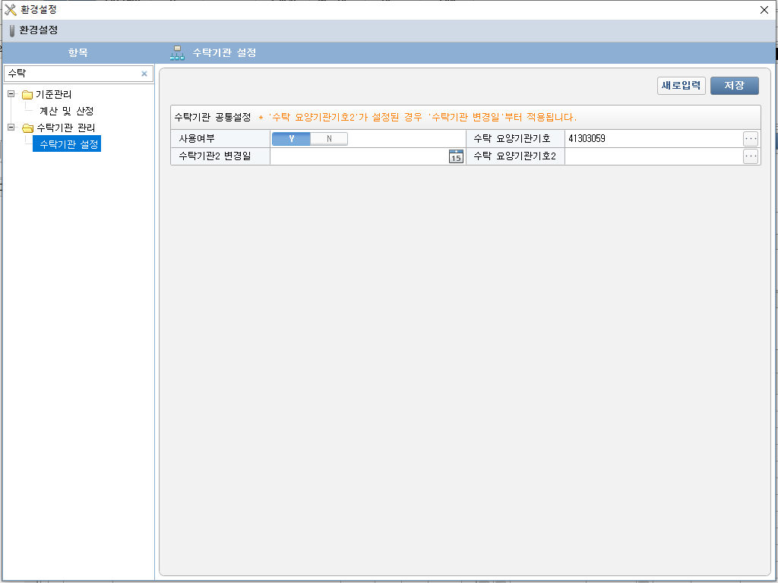Click the ellipsis lookup button for 수탁 요양기관기호
Viewport: 778px width, 583px height.
click(751, 138)
